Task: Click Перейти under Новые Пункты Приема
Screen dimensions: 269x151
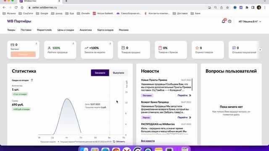Action: coord(184,95)
